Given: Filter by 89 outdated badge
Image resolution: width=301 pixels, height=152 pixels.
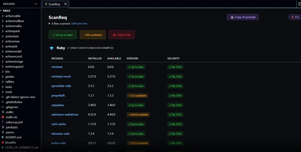Looking at the screenshot, I should (x=93, y=35).
